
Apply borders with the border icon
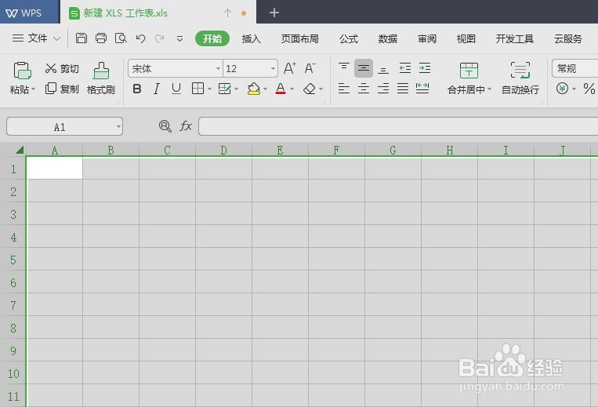pos(198,89)
